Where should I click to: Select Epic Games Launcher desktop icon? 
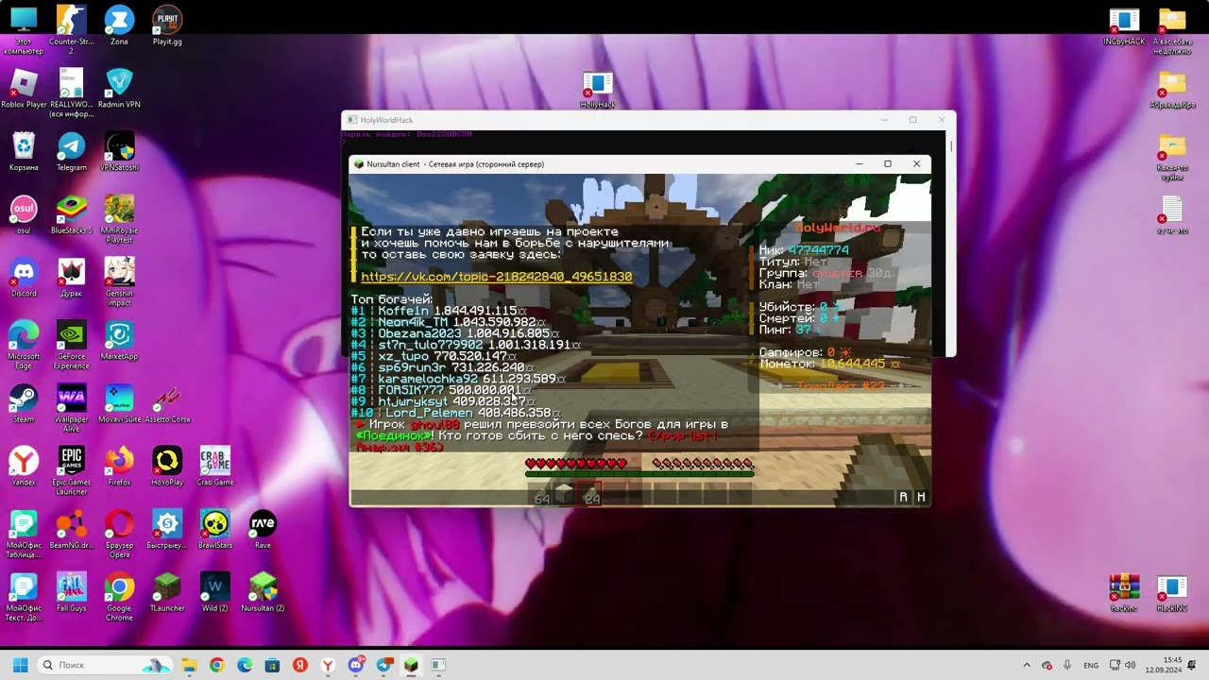(x=71, y=470)
